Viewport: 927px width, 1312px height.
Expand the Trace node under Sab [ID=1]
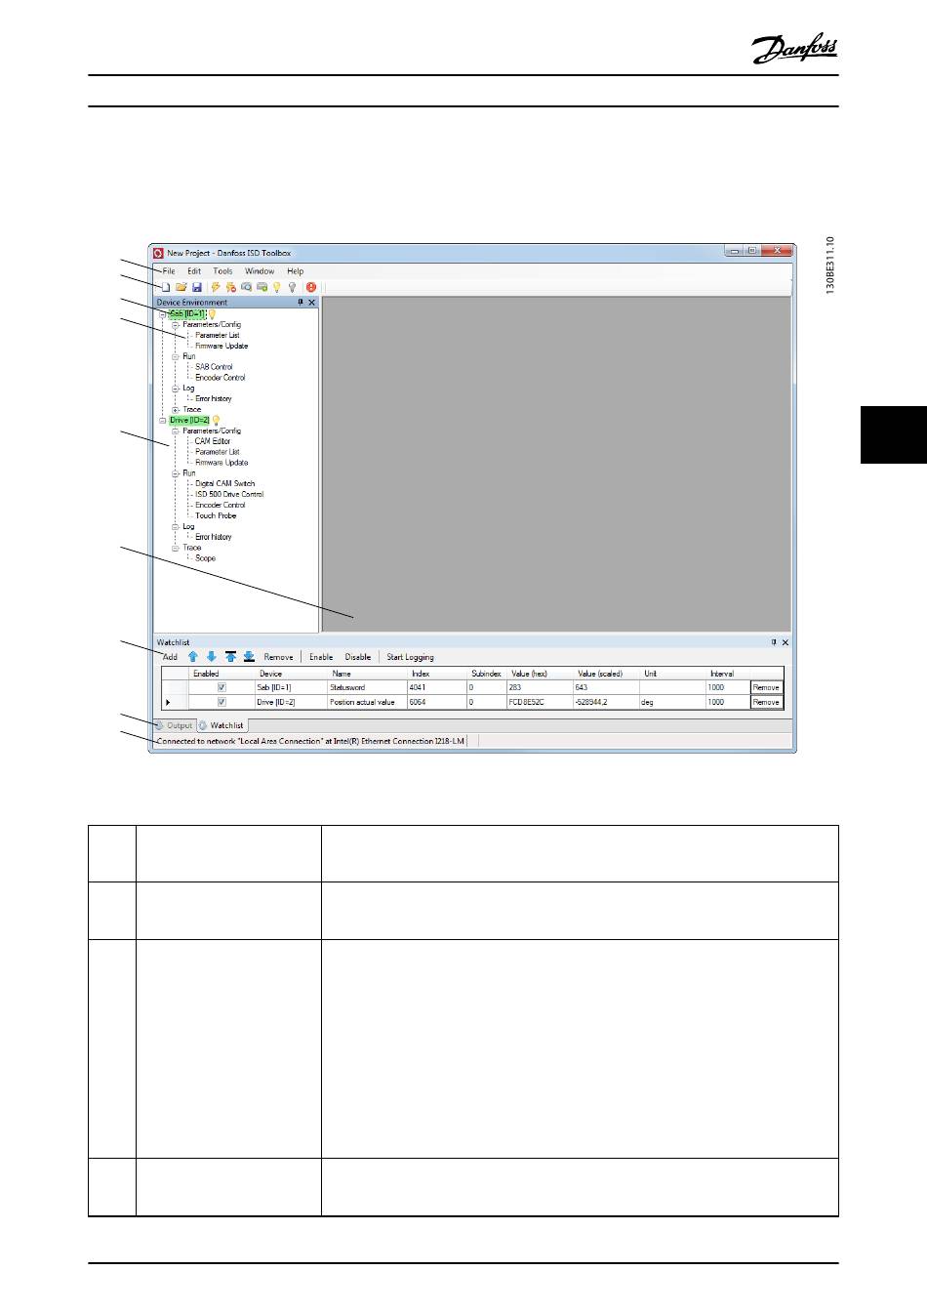point(176,410)
